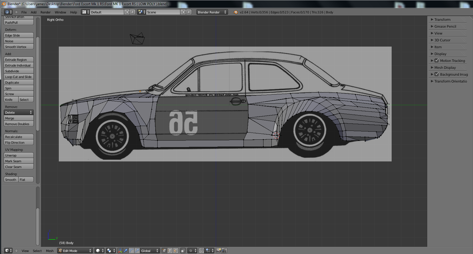The image size is (473, 254).
Task: Enable the scale manipulator
Action: point(137,251)
